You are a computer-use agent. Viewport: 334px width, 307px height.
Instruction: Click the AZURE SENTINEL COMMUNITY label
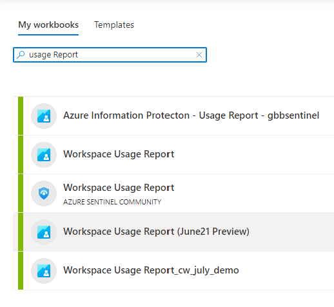(x=112, y=202)
